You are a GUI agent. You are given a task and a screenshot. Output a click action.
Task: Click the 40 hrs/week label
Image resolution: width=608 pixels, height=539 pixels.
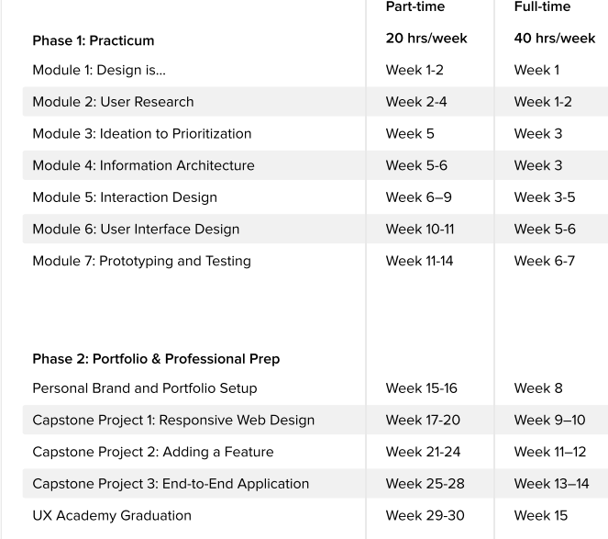click(x=555, y=39)
